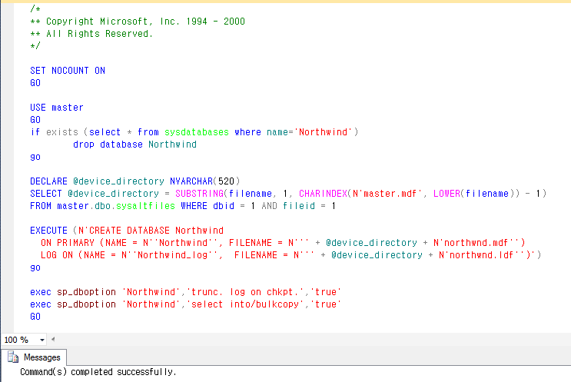This screenshot has width=571, height=382.
Task: Click N'northwnd.mdf' in the ON PRIMARY line
Action: click(x=476, y=243)
